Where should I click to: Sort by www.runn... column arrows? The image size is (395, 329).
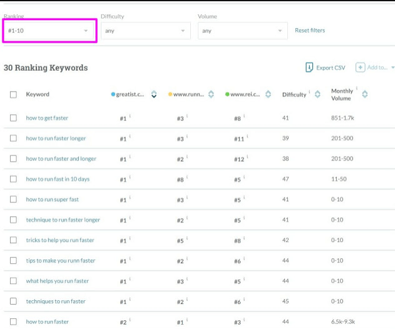pos(211,95)
